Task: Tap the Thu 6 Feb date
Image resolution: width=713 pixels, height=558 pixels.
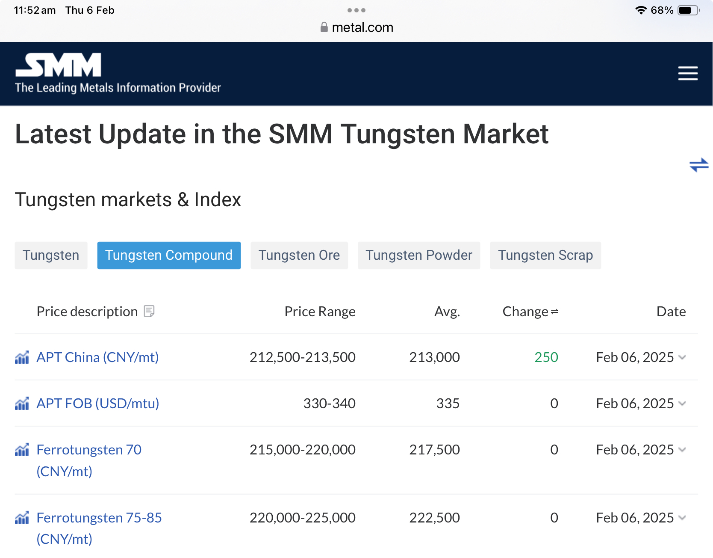Action: point(90,10)
